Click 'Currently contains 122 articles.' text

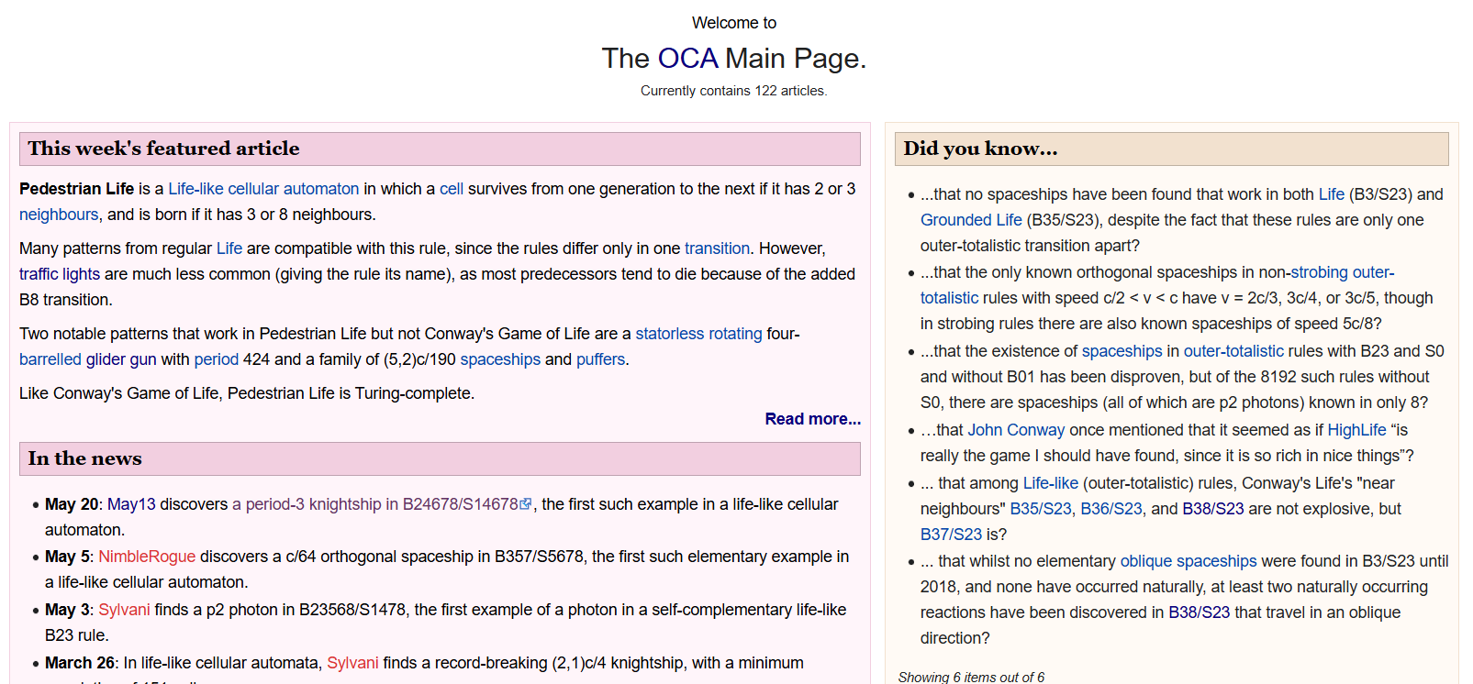click(x=734, y=91)
